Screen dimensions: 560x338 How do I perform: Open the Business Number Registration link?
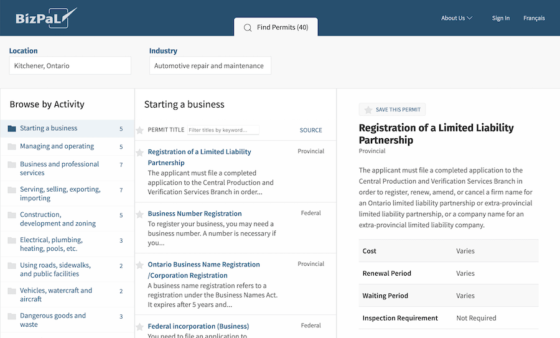coord(195,214)
